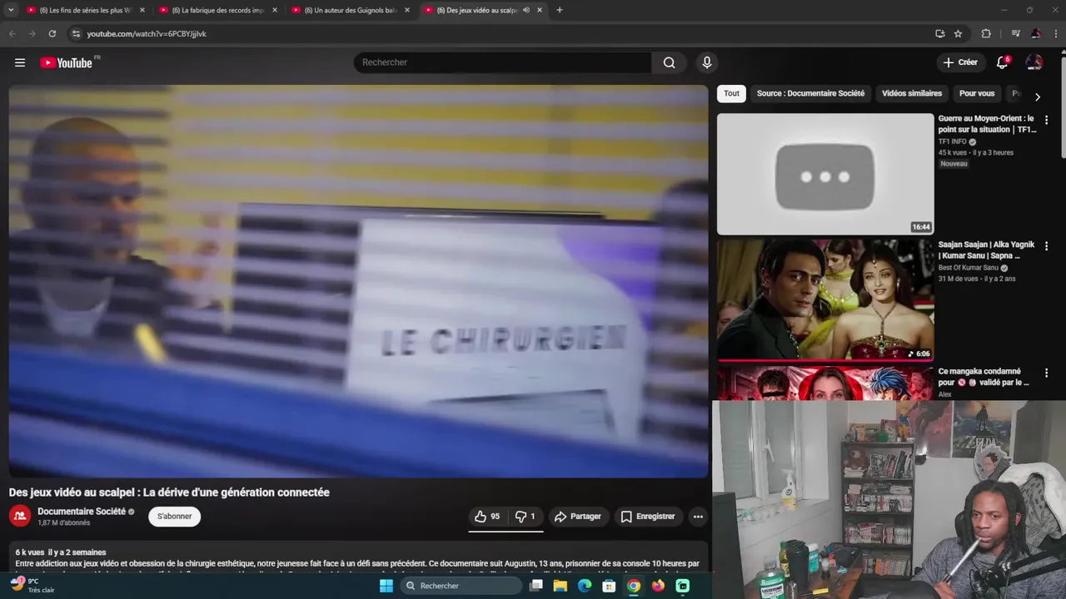Click in the YouTube Rechercher field
Viewport: 1066px width, 599px height.
pos(502,62)
